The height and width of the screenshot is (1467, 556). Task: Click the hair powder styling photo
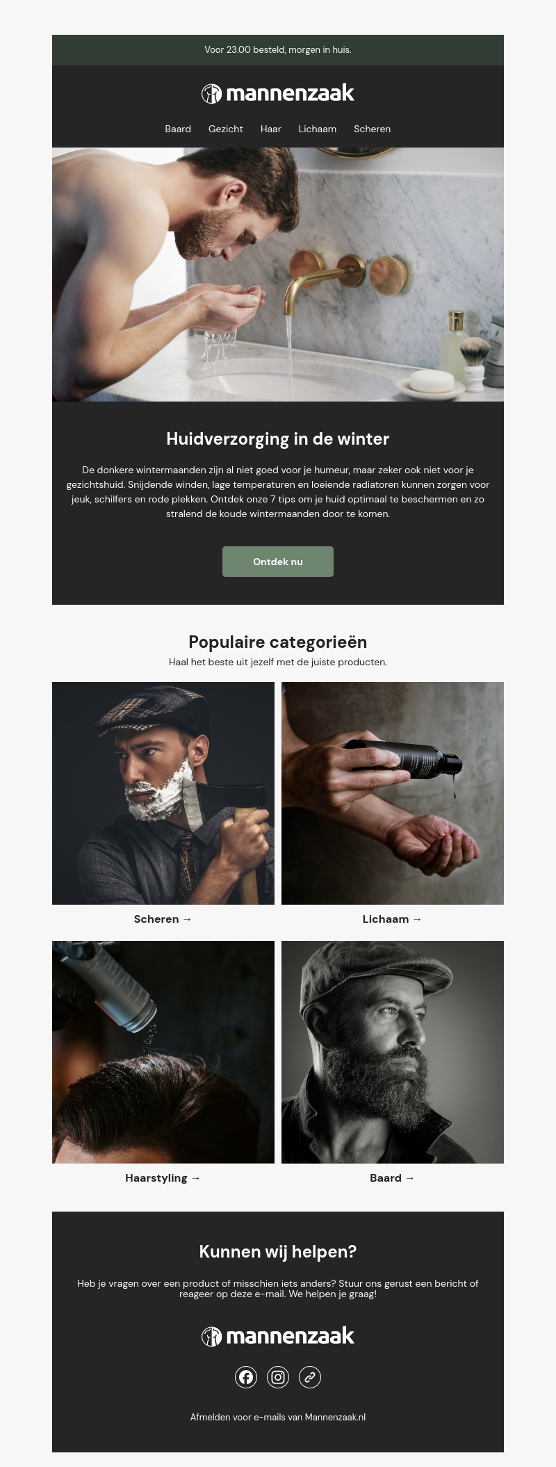click(163, 1052)
